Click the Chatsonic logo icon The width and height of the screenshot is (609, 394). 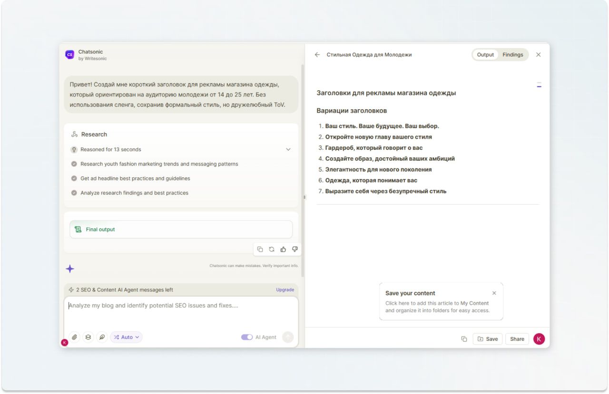pyautogui.click(x=69, y=55)
